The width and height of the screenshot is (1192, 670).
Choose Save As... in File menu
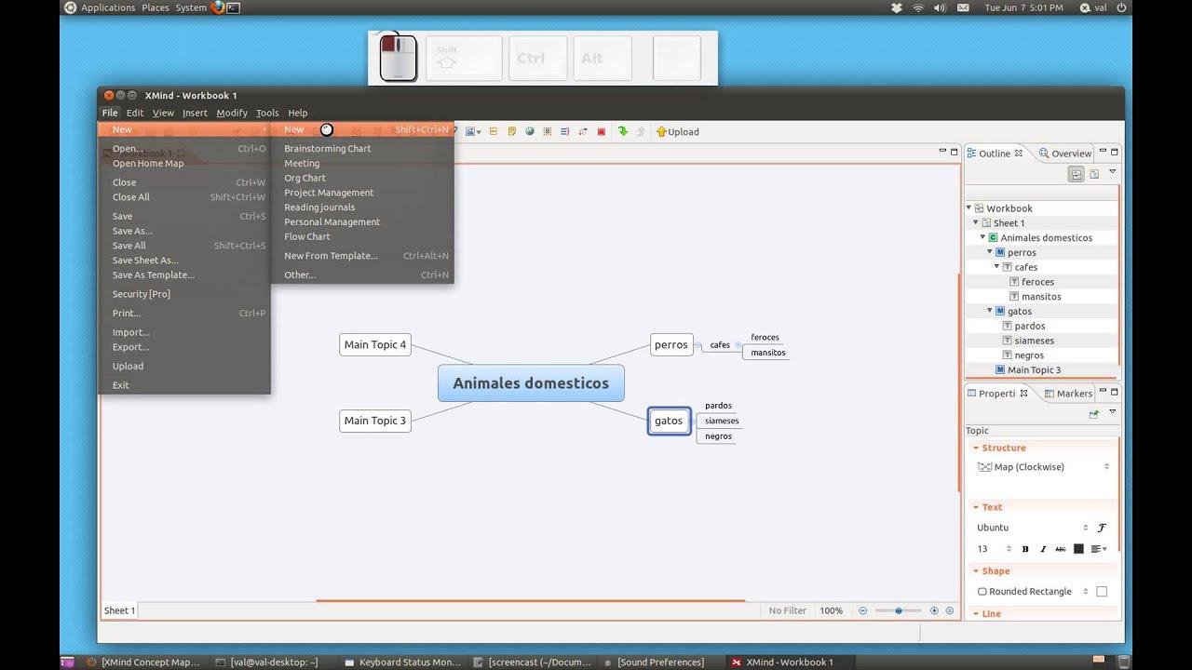point(132,231)
